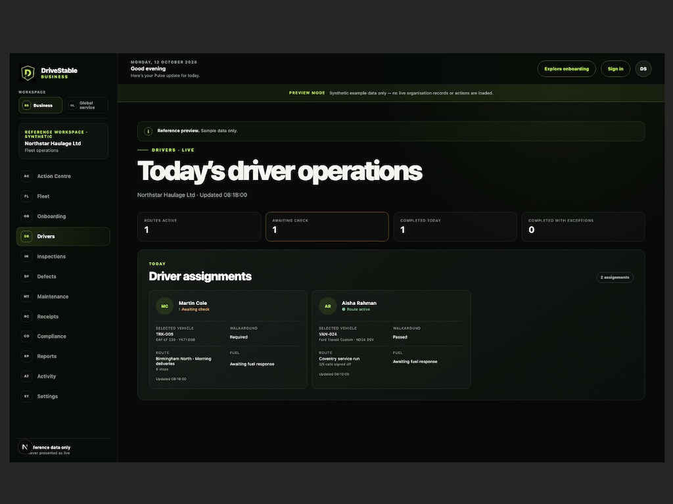Image resolution: width=673 pixels, height=504 pixels.
Task: Navigate to Defects
Action: [x=63, y=277]
